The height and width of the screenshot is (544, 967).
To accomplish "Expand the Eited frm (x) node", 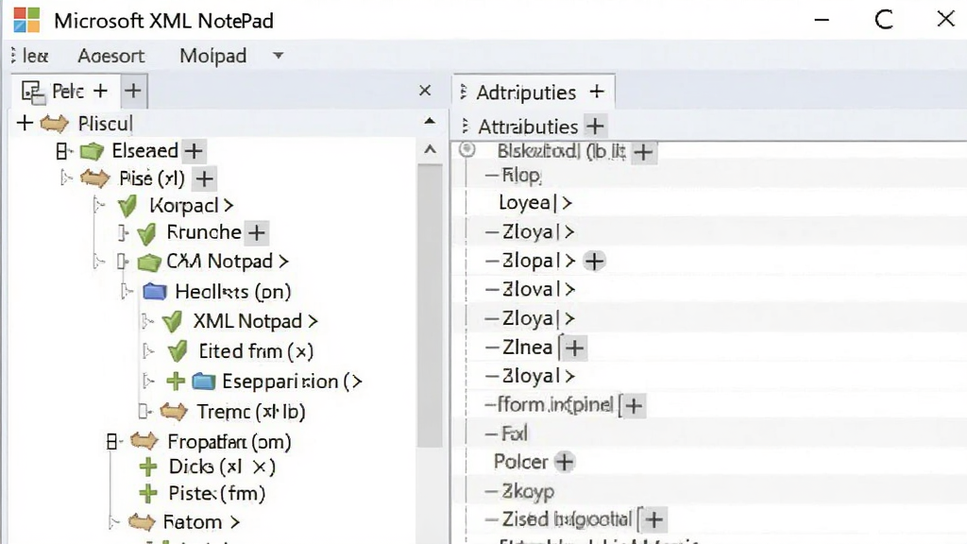I will click(x=148, y=351).
